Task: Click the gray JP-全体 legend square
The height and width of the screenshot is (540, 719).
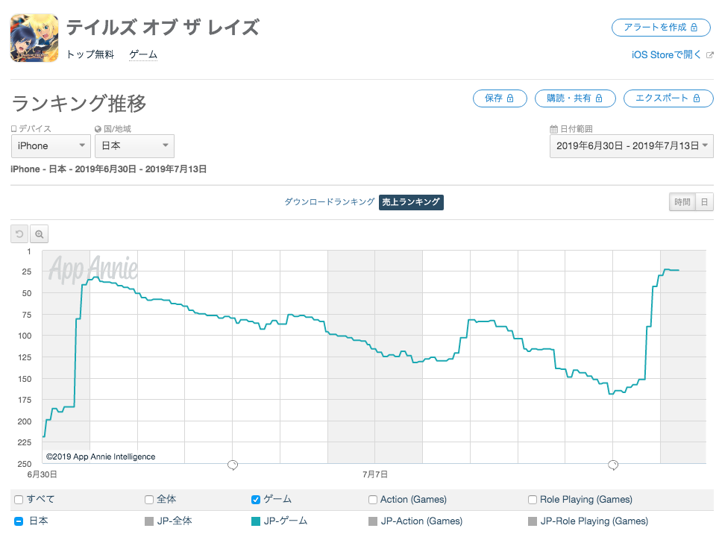Action: pos(149,521)
